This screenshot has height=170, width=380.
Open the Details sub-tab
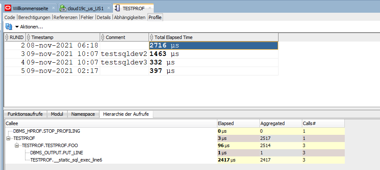104,17
